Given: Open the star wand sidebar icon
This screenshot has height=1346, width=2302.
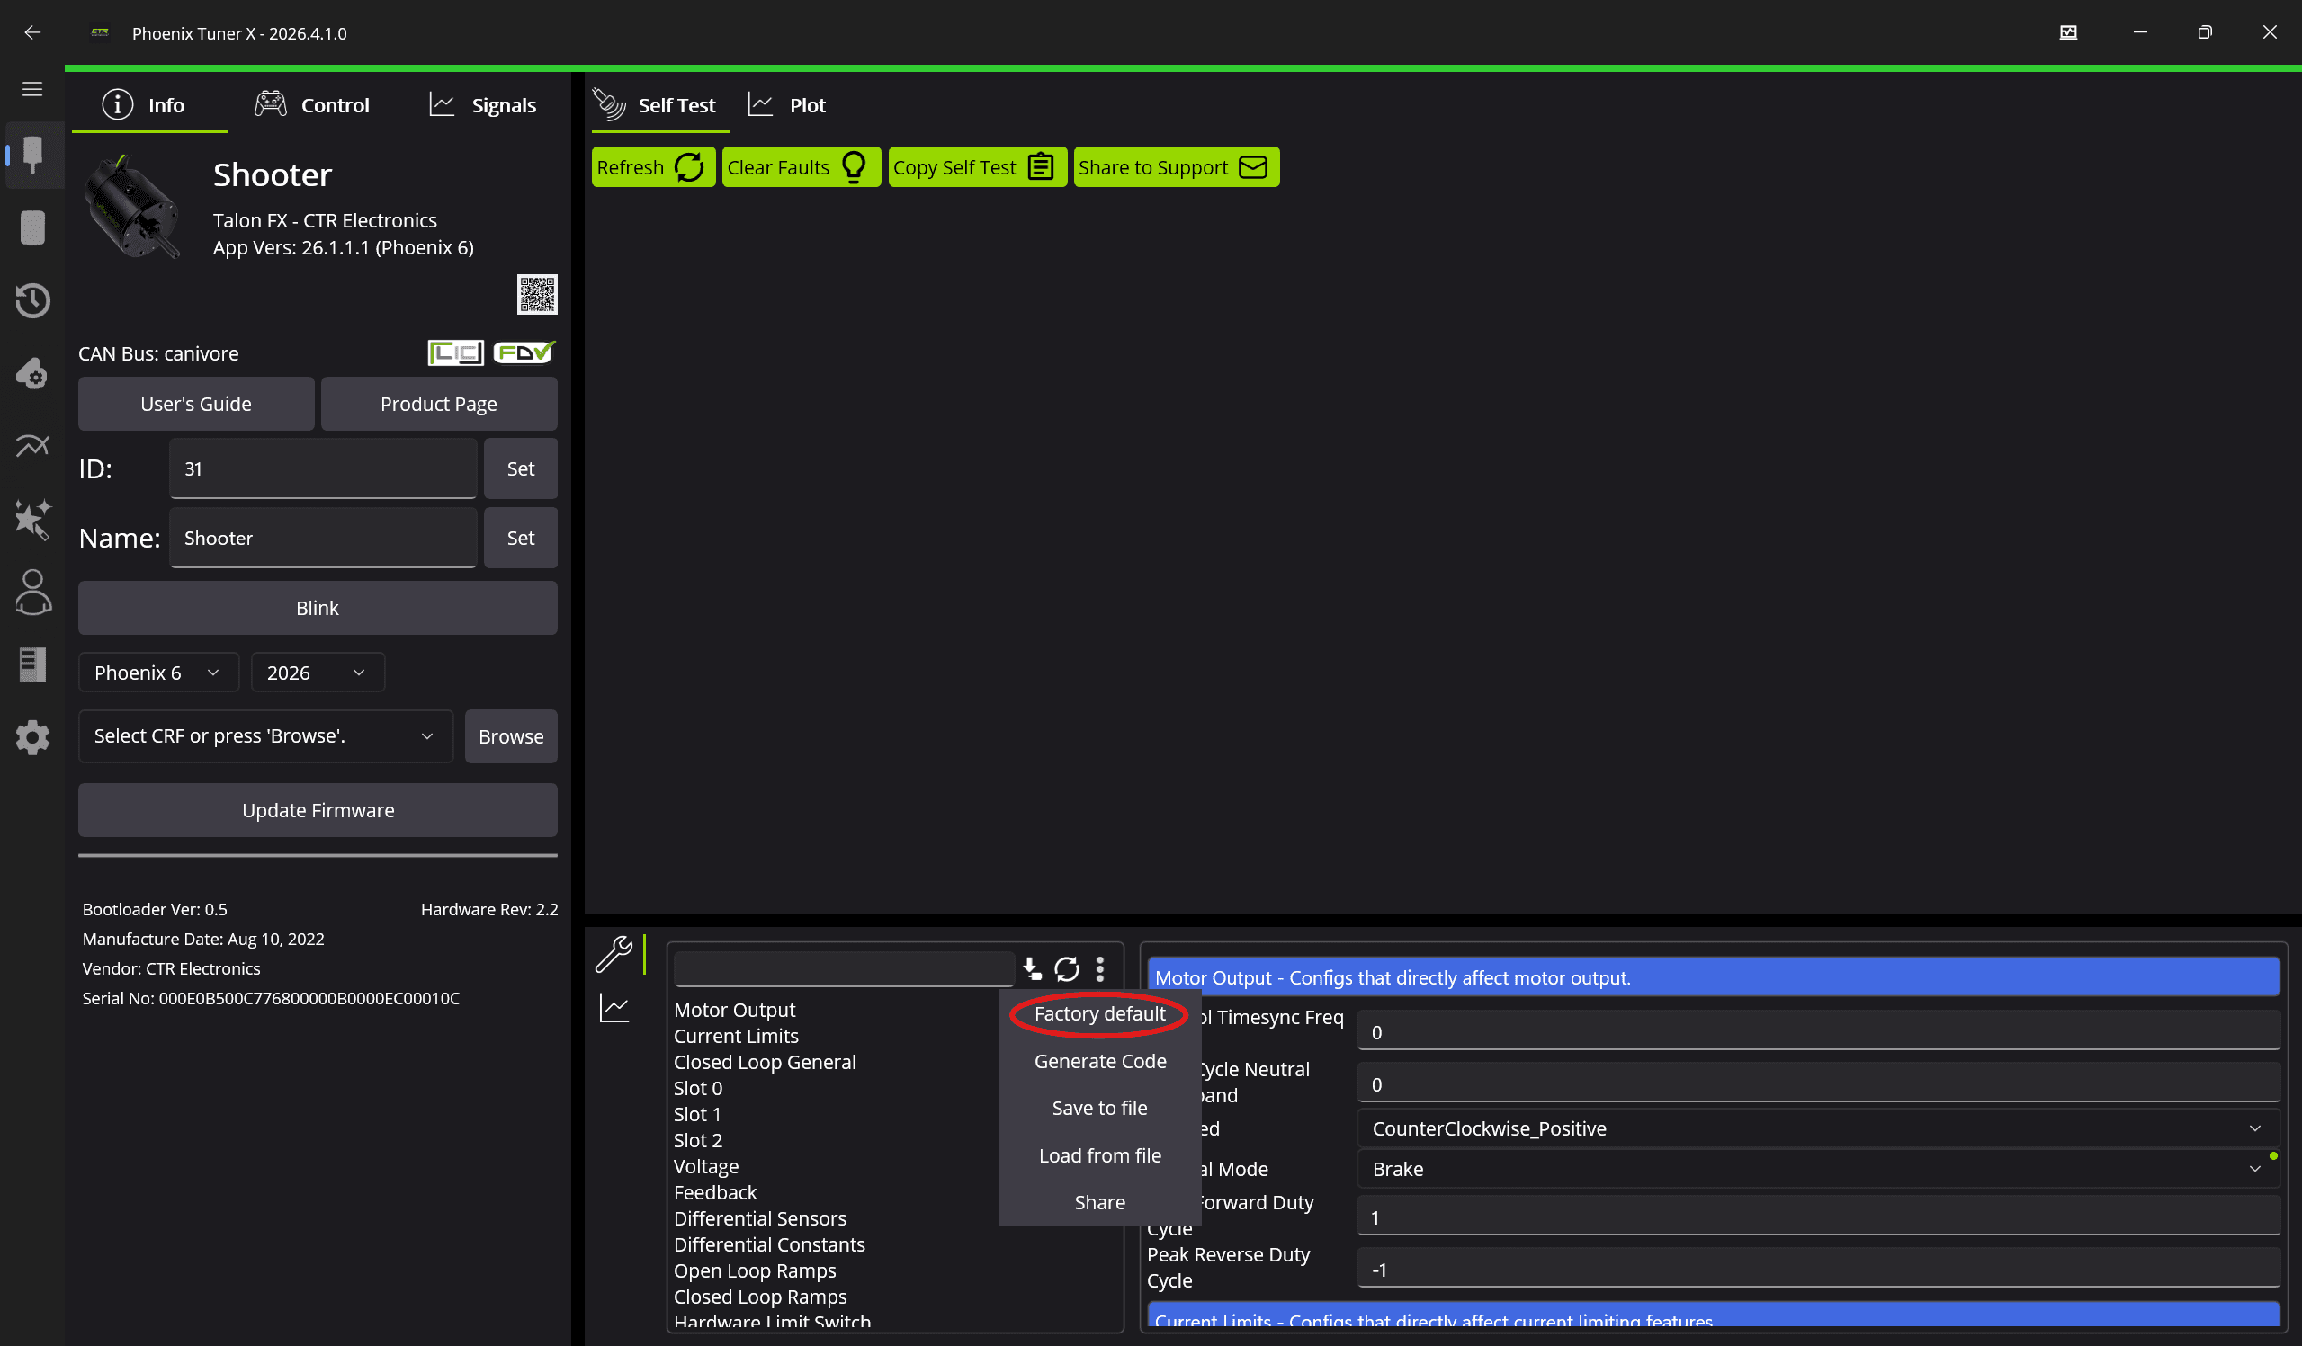Looking at the screenshot, I should click(33, 519).
